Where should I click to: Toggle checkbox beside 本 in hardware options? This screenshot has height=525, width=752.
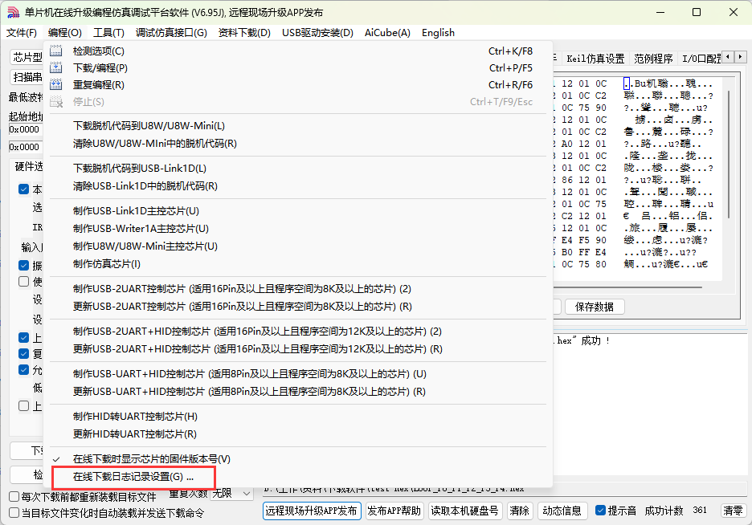click(x=24, y=189)
